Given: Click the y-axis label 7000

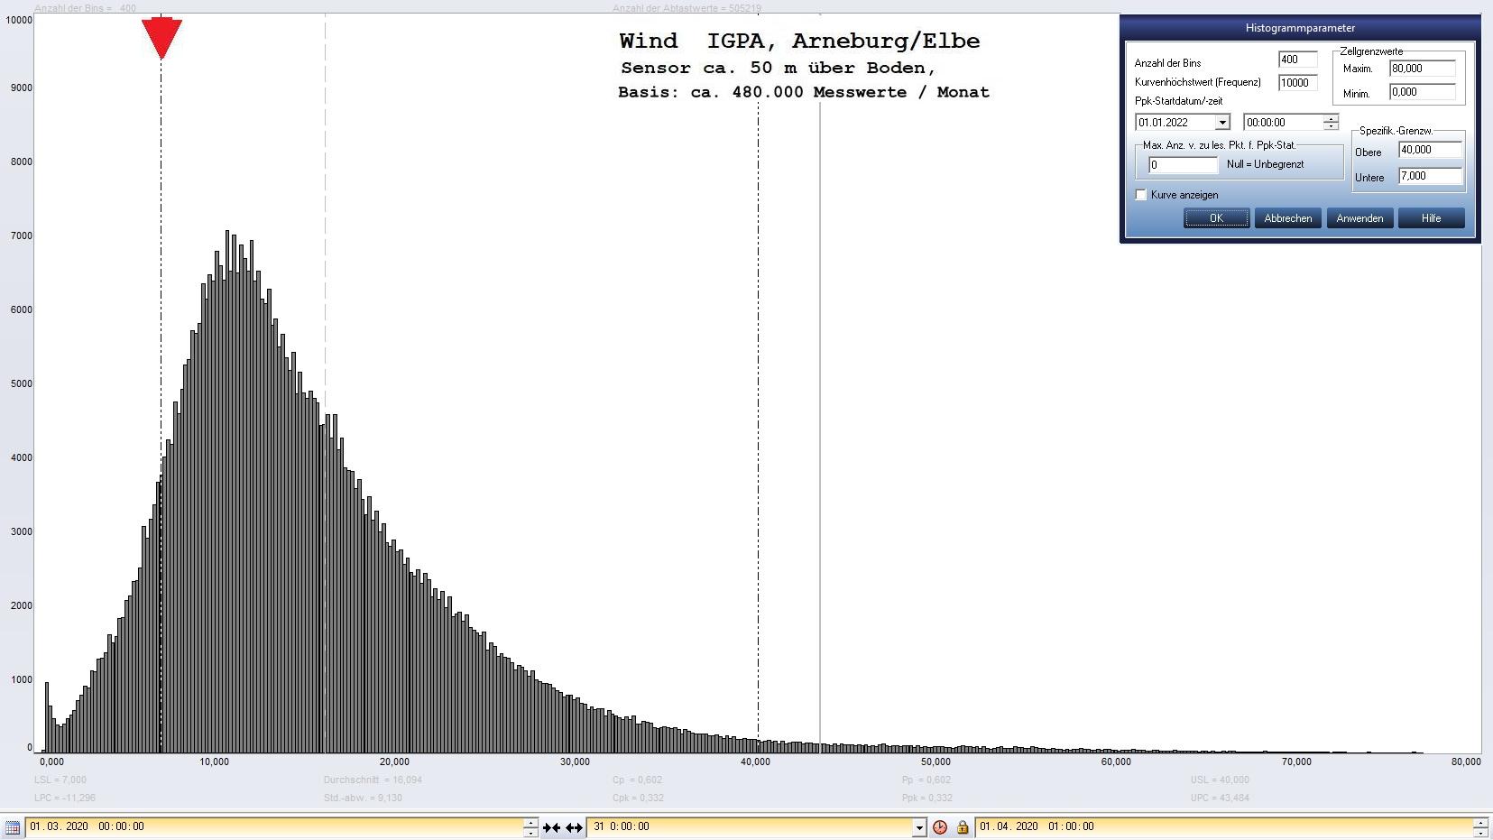Looking at the screenshot, I should click(x=21, y=235).
